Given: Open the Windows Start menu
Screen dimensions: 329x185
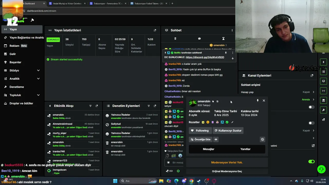Looking at the screenshot, I should pos(115,181).
